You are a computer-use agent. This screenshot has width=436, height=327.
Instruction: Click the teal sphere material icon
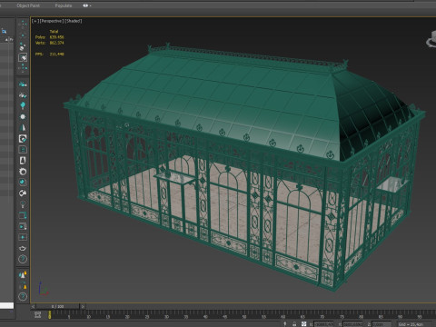(x=23, y=183)
